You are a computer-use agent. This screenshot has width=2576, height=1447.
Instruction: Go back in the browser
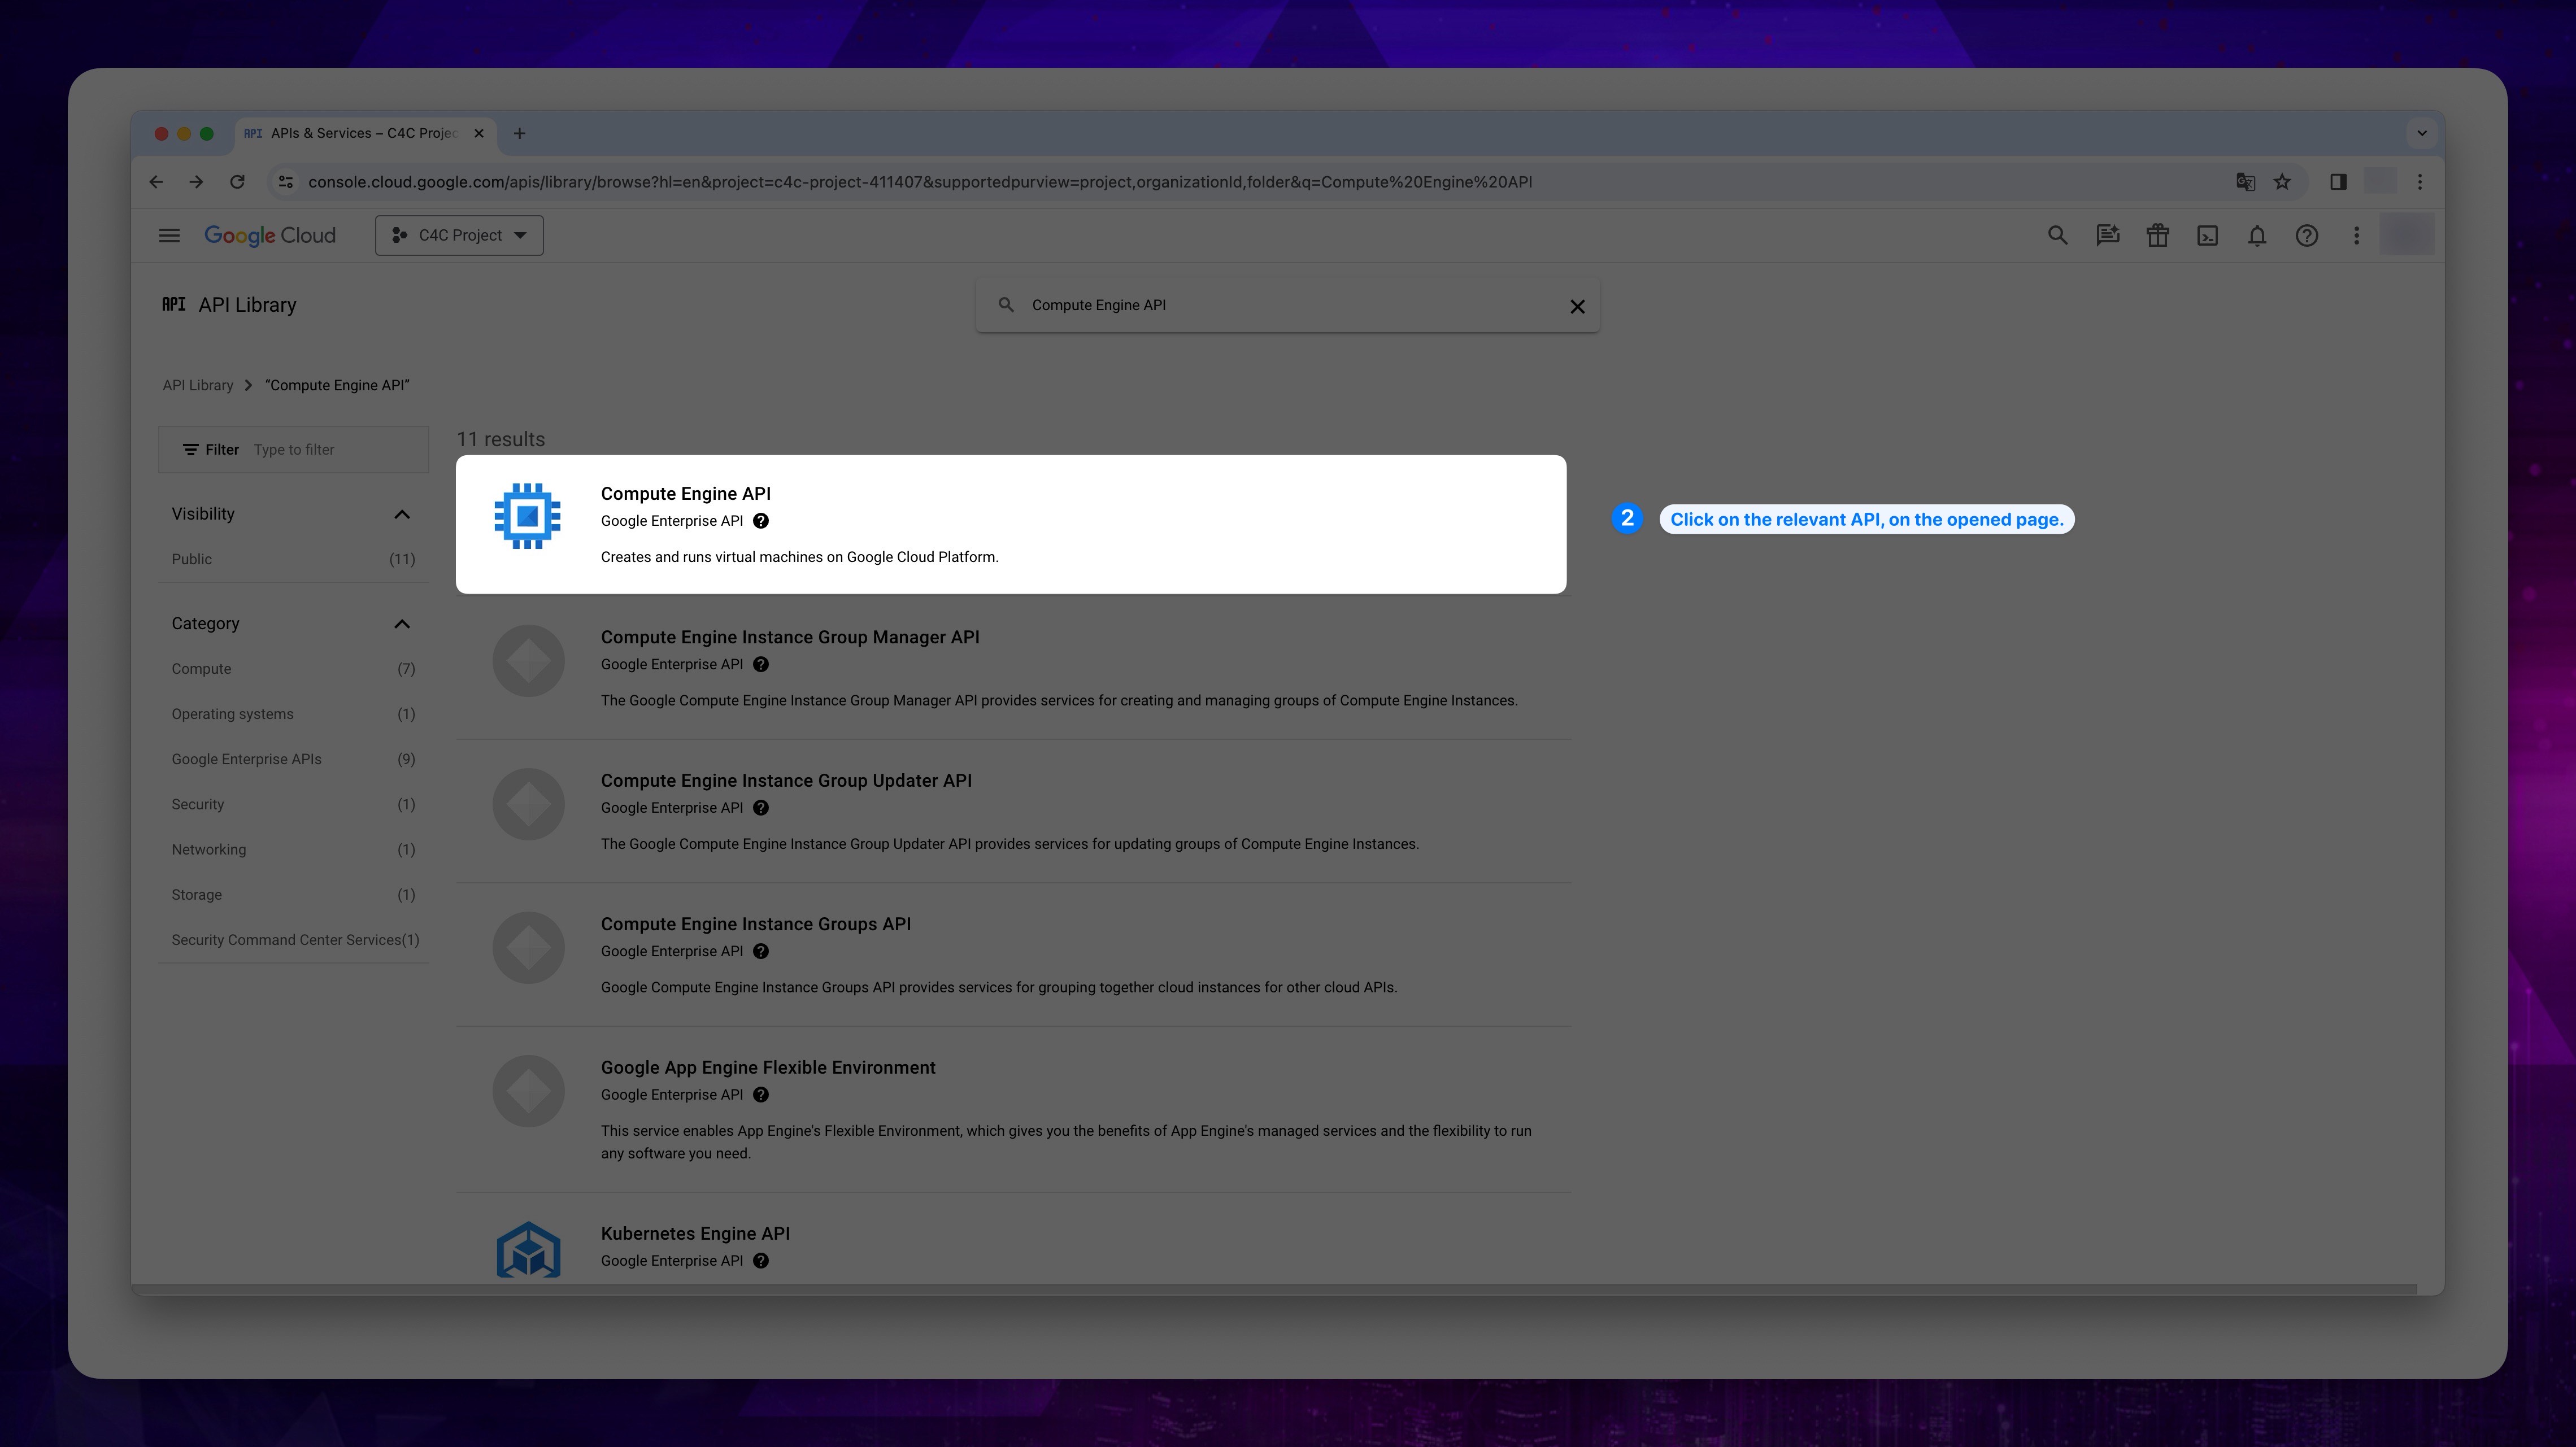point(156,182)
